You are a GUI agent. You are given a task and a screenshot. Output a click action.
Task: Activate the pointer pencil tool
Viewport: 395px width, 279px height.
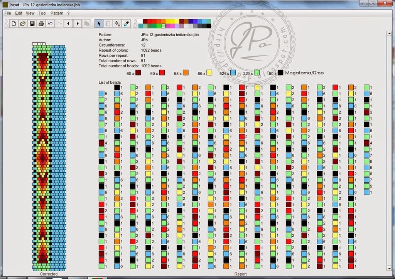click(99, 24)
